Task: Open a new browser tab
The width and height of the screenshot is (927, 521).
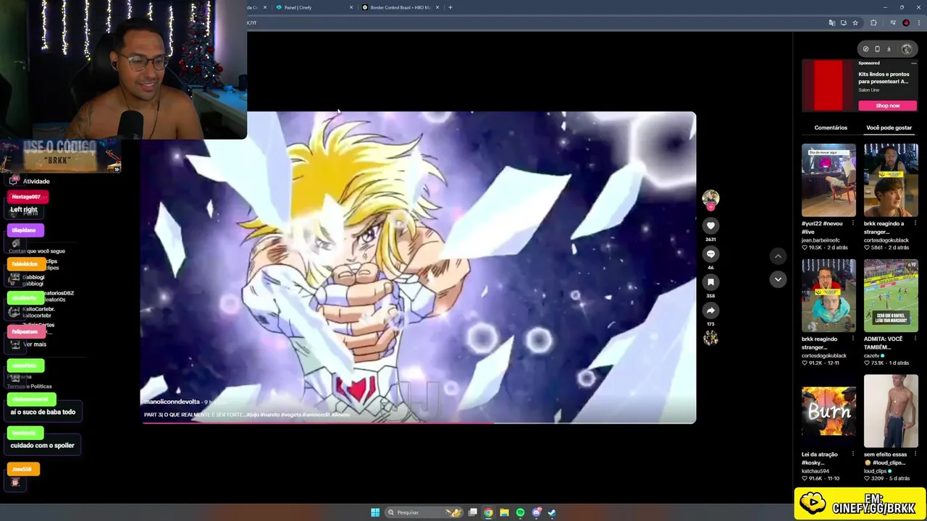Action: coord(450,7)
